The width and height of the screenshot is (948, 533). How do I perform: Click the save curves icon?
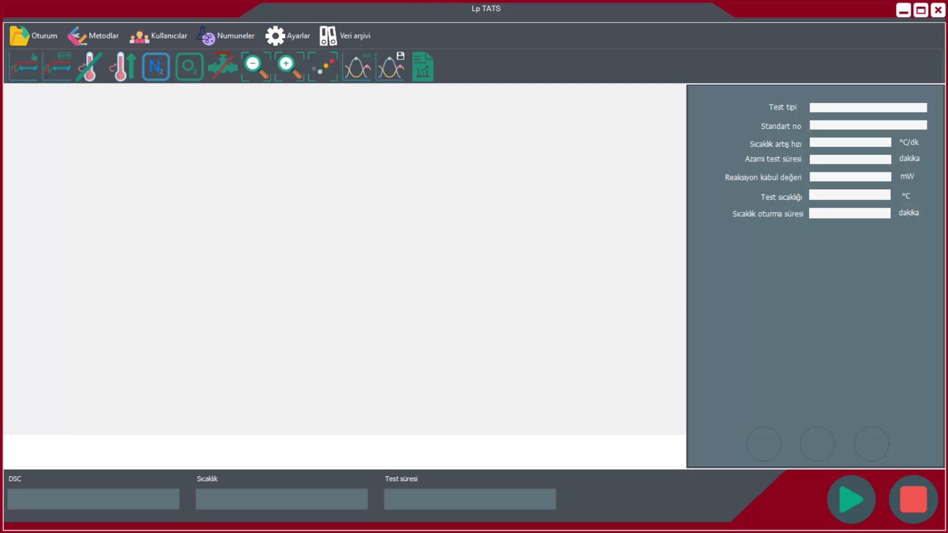pyautogui.click(x=391, y=66)
